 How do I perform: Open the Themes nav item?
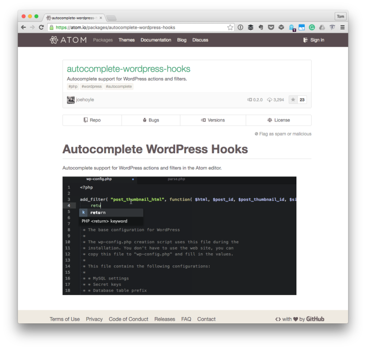(x=127, y=40)
